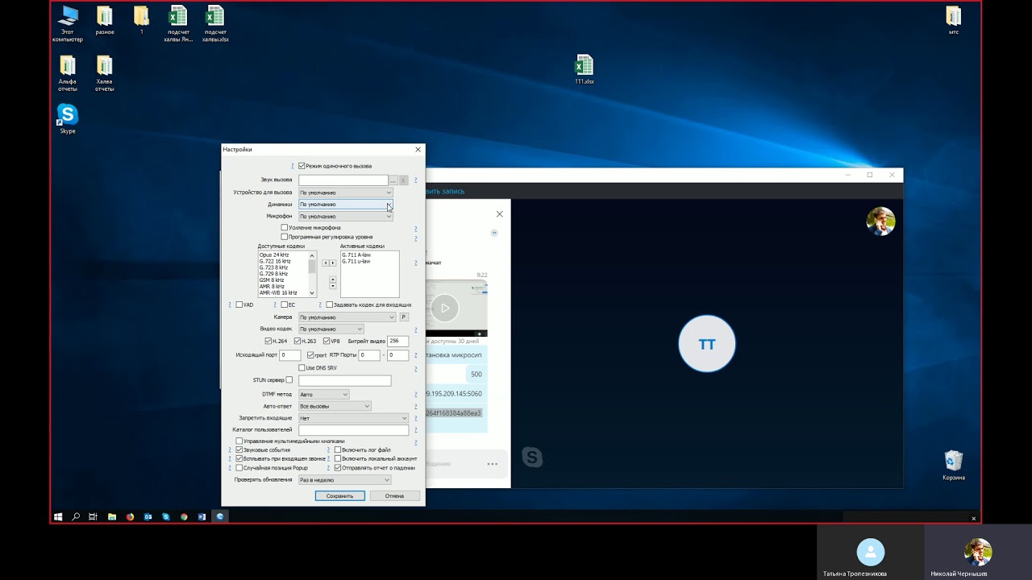The image size is (1032, 580).
Task: Toggle the VP8 checkbox
Action: point(327,342)
